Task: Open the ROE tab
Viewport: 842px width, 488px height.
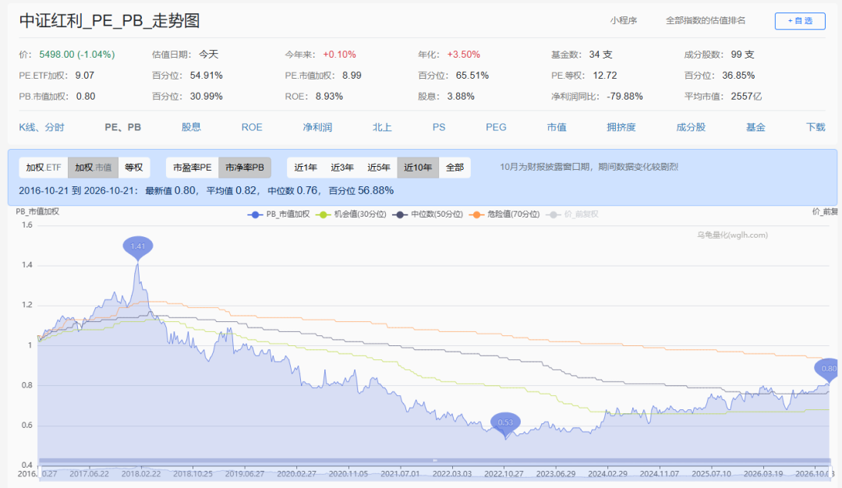Action: 252,127
